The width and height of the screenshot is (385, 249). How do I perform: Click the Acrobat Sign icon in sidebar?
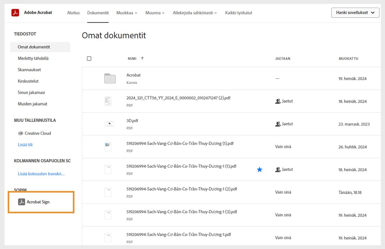pyautogui.click(x=22, y=202)
